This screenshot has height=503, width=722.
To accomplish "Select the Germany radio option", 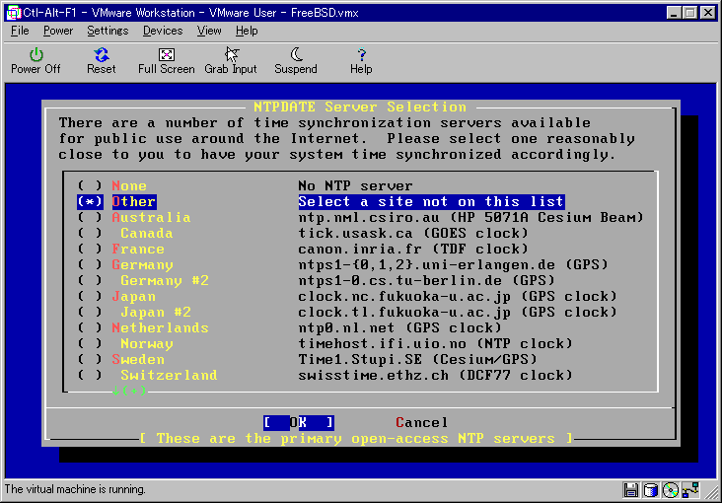I will coord(90,265).
